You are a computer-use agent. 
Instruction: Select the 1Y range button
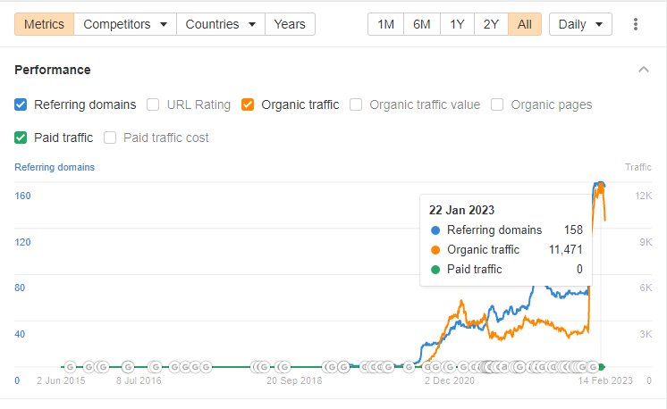(x=456, y=24)
